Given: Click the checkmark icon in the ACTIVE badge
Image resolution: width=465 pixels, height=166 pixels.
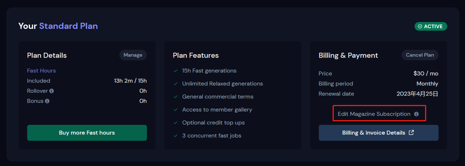Looking at the screenshot, I should pyautogui.click(x=420, y=26).
